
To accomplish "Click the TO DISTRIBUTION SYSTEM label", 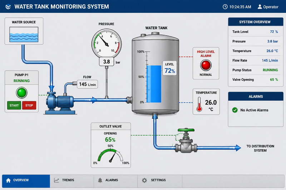I will point(260,148).
